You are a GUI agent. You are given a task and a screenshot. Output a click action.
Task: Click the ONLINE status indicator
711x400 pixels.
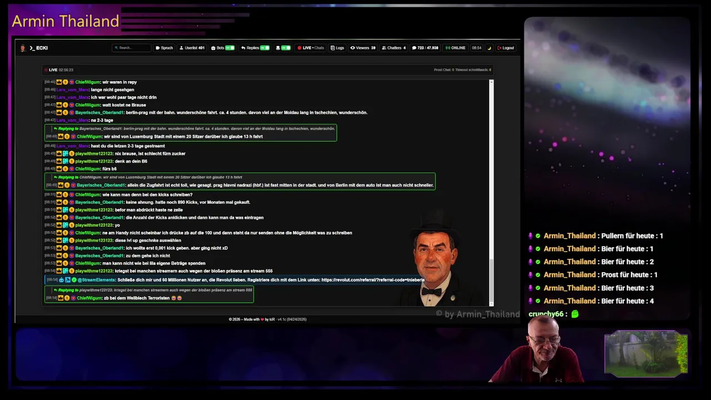455,48
